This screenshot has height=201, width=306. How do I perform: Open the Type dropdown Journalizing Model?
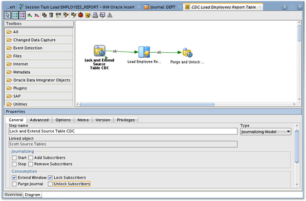[266, 132]
